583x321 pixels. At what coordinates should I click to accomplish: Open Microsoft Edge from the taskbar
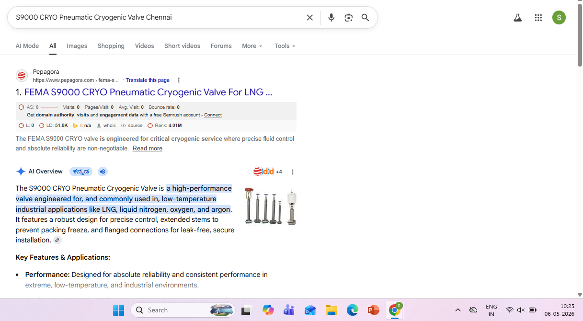(352, 310)
